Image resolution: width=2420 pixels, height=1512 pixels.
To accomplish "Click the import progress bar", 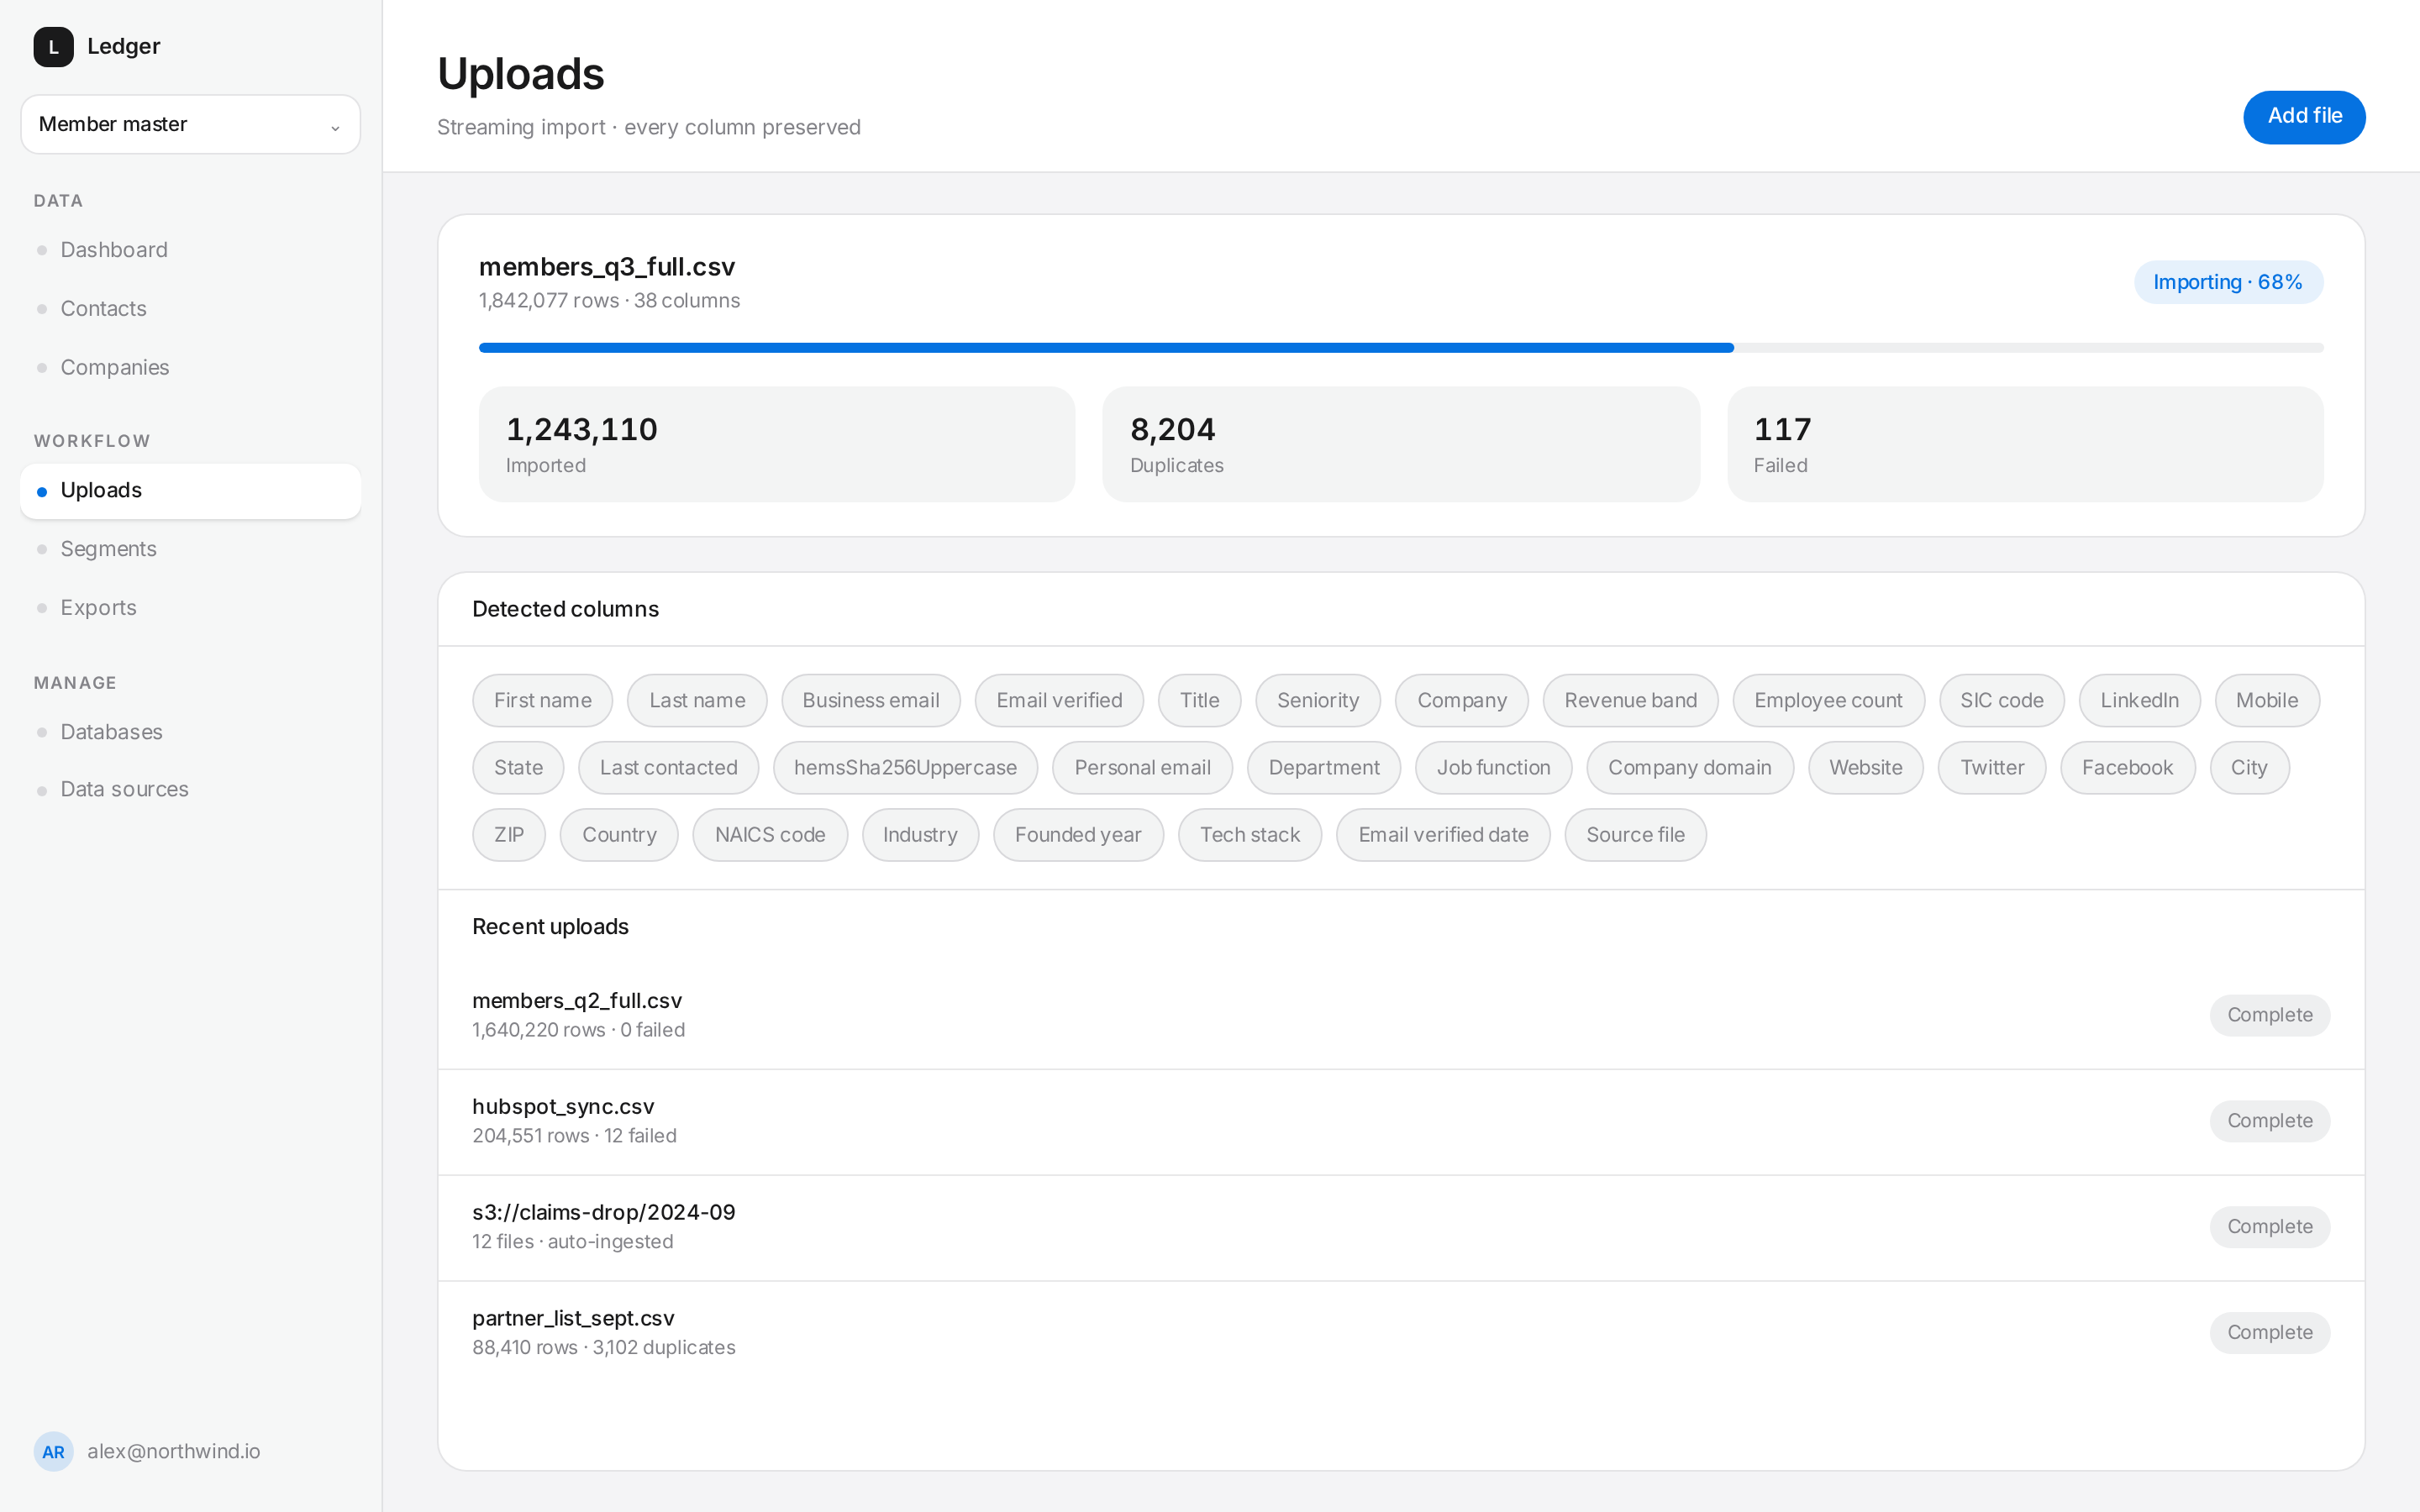I will (x=1401, y=348).
